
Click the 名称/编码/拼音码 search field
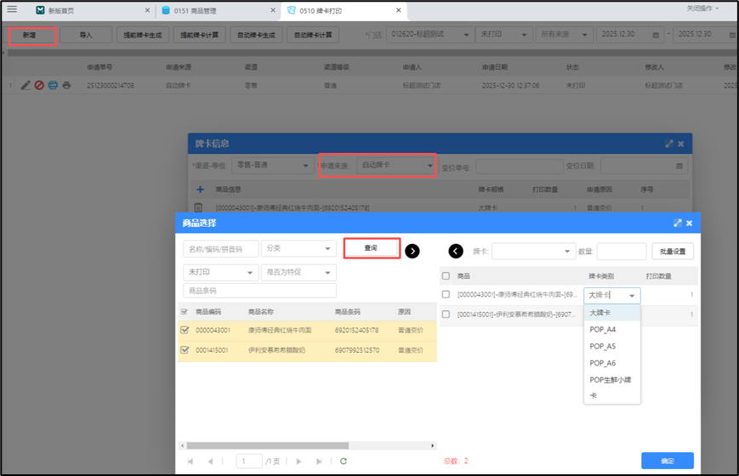(x=221, y=248)
